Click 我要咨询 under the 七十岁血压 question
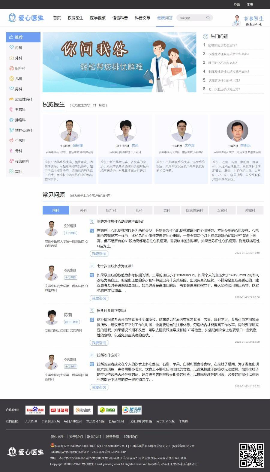The image size is (270, 472). (99, 298)
